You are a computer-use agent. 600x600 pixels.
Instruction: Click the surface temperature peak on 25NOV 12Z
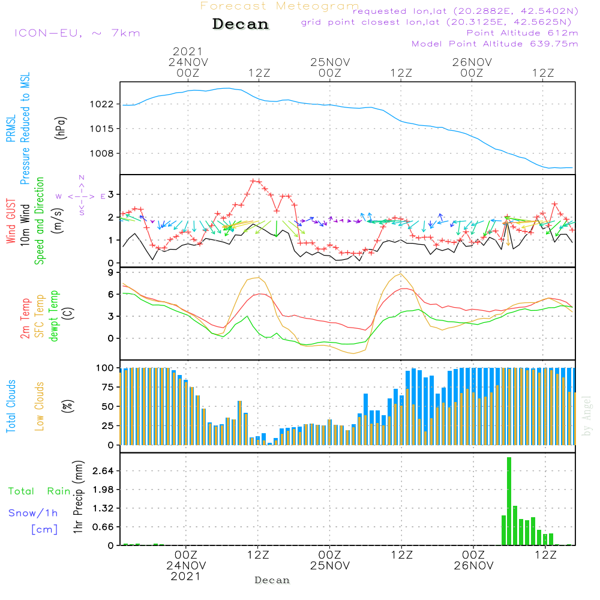pyautogui.click(x=401, y=274)
